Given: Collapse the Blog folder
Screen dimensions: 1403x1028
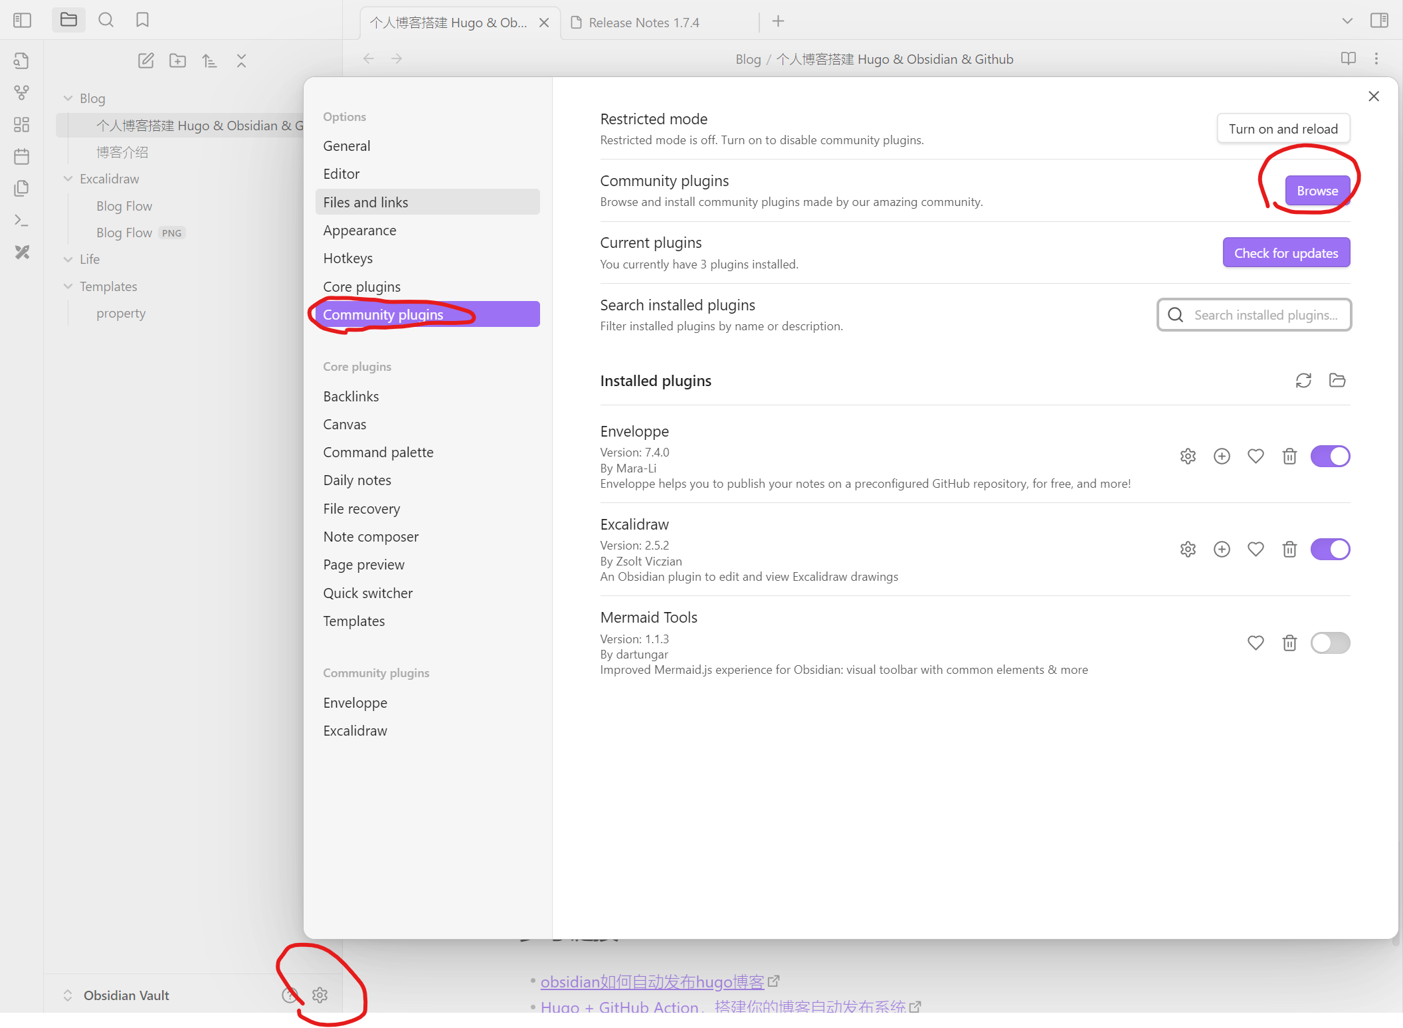Looking at the screenshot, I should tap(68, 98).
